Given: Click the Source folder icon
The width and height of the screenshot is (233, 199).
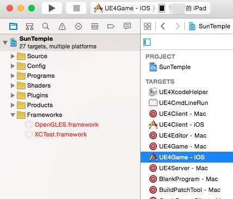Looking at the screenshot, I should tap(21, 56).
